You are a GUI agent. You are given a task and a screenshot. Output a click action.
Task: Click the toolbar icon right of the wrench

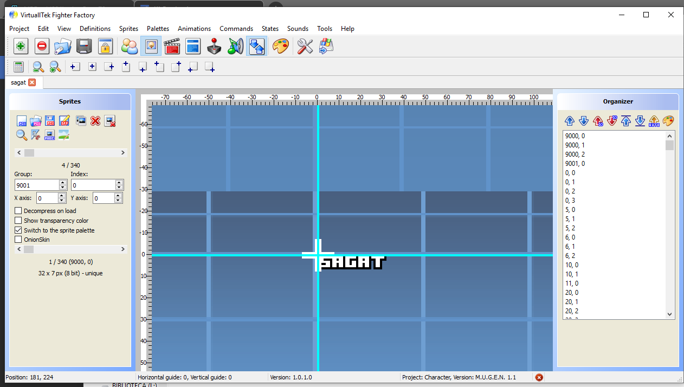(x=326, y=47)
